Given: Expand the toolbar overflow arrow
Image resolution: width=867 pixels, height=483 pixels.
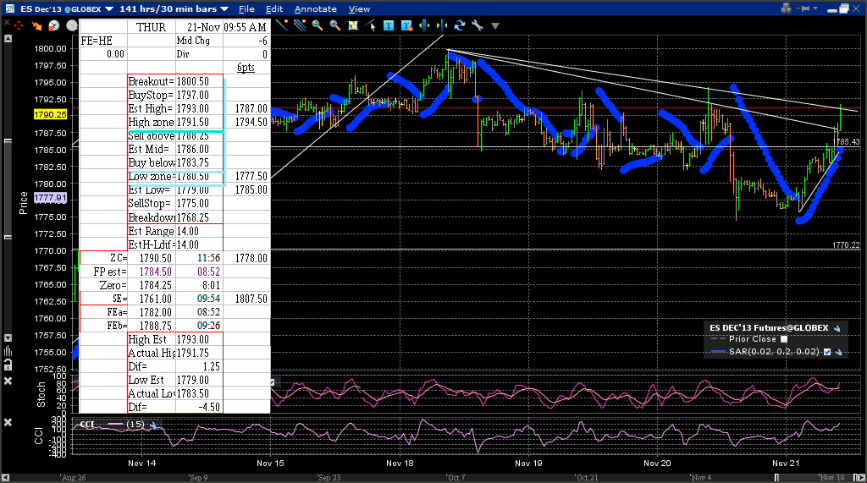Looking at the screenshot, I should click(x=495, y=25).
